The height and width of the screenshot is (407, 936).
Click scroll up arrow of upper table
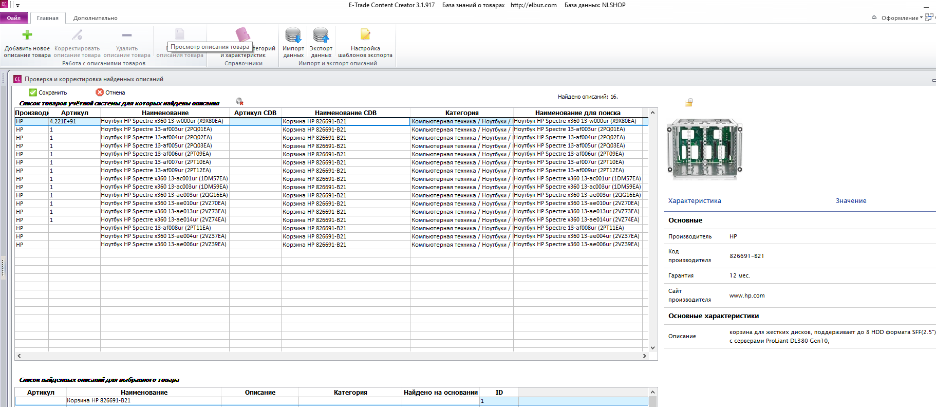point(652,113)
